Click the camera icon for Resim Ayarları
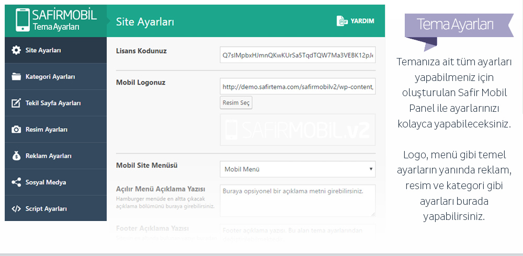This screenshot has width=523, height=256. [16, 130]
